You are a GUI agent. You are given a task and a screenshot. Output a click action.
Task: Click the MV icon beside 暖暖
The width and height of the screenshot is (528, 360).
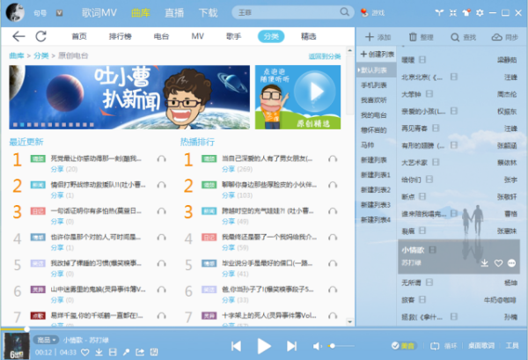[422, 60]
